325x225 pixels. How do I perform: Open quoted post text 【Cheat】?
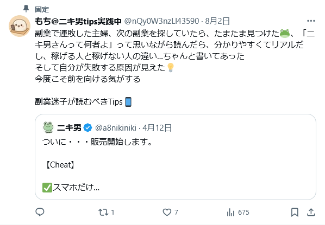59,165
